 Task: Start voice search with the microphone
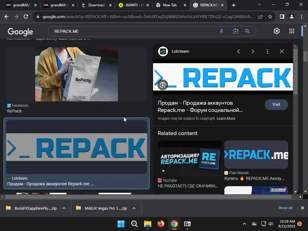[x=222, y=31]
